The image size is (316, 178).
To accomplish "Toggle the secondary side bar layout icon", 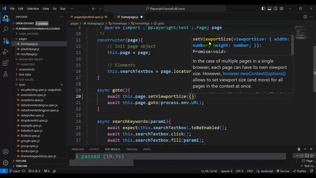I will pyautogui.click(x=276, y=8).
